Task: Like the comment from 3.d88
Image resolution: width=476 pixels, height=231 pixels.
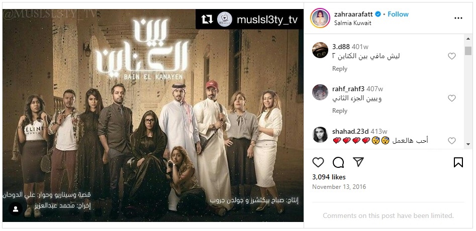Action: tap(452, 56)
